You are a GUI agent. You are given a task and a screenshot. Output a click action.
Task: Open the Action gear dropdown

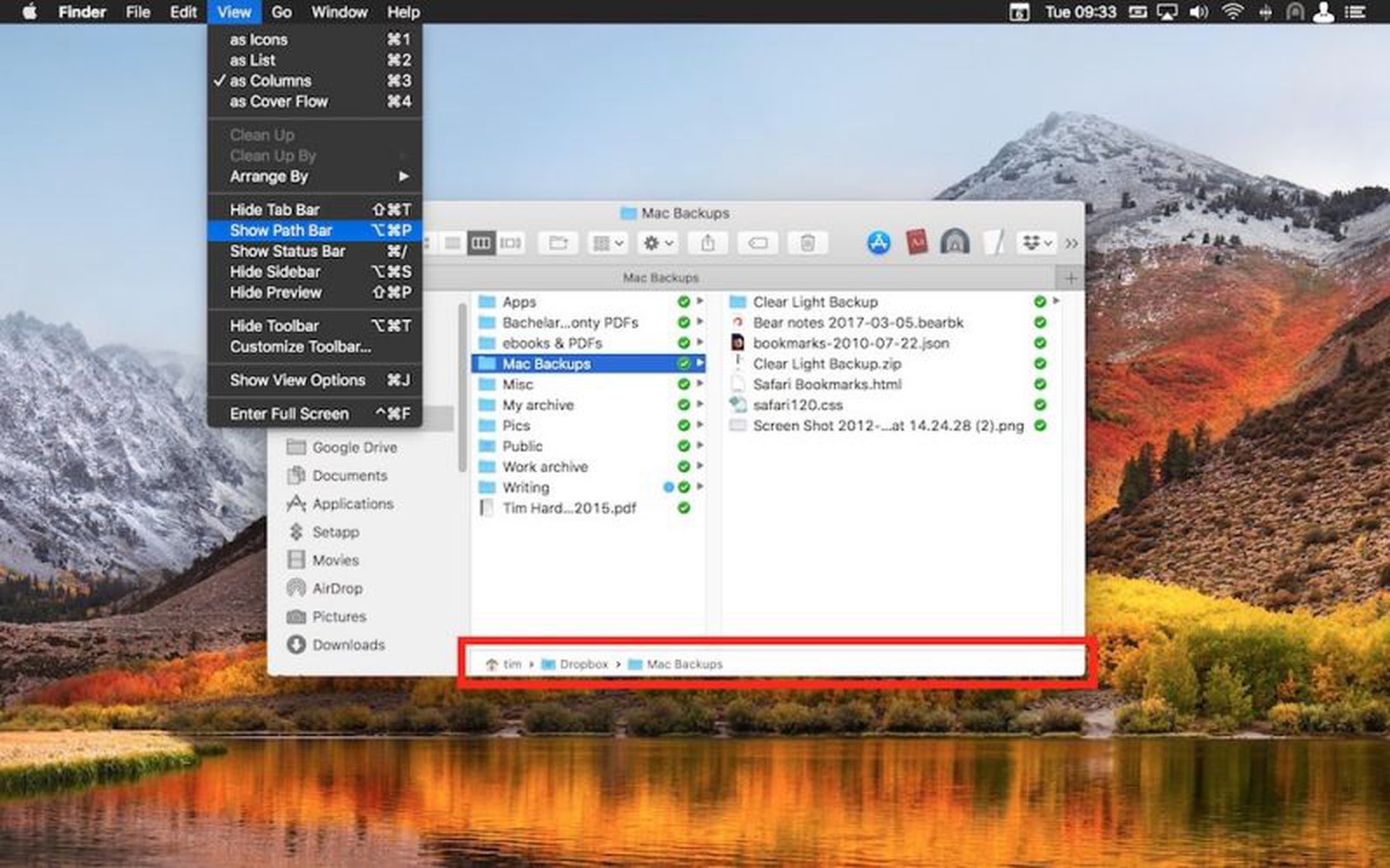pyautogui.click(x=658, y=243)
